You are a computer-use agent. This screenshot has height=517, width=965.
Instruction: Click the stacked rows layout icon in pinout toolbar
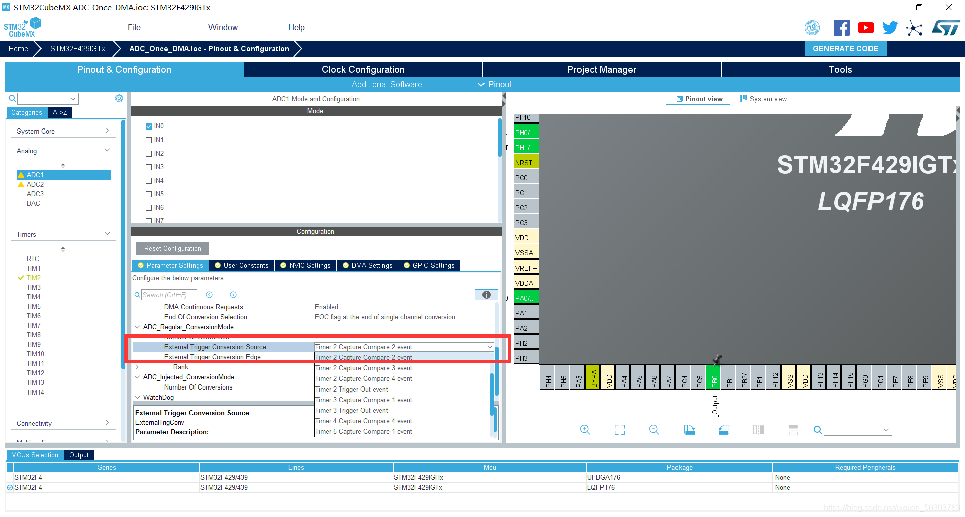point(793,430)
